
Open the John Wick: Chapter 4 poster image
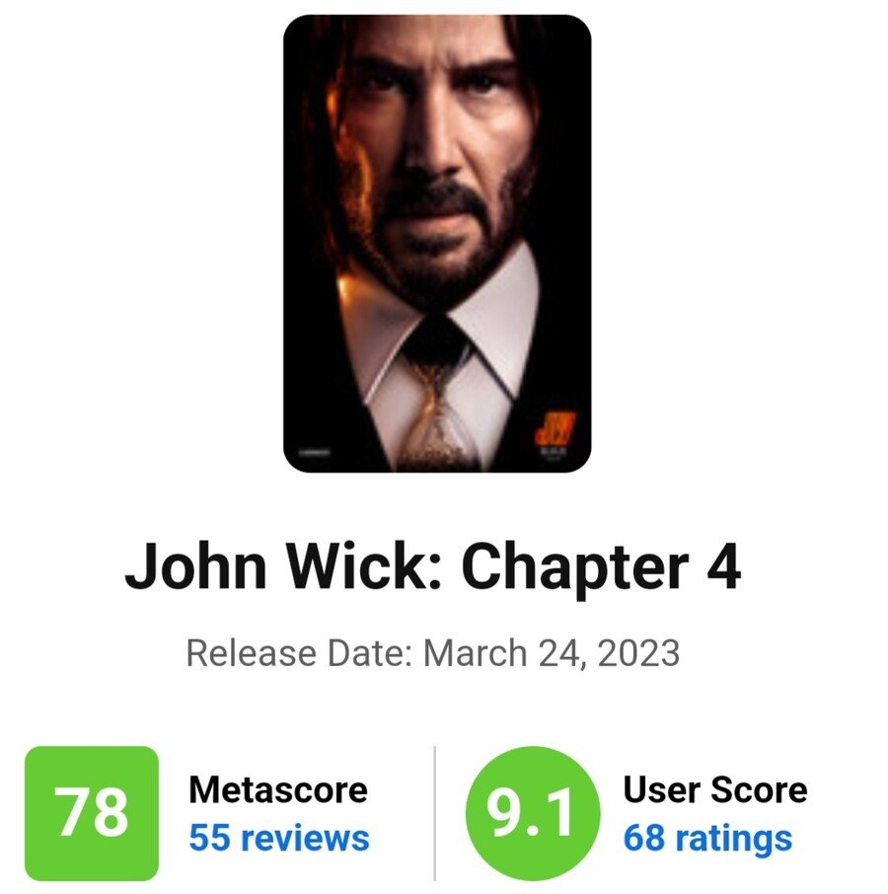click(x=437, y=244)
